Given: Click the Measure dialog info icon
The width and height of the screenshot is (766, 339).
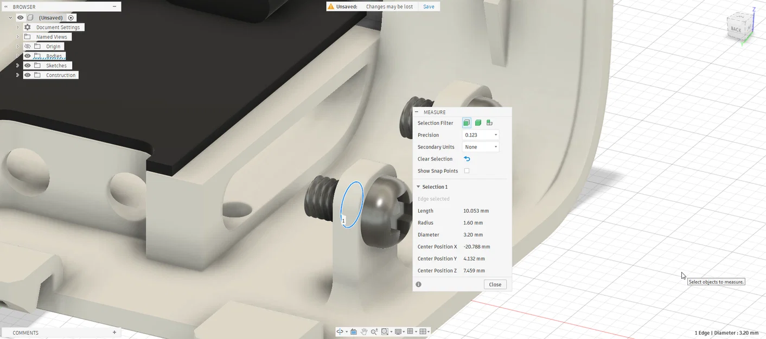Looking at the screenshot, I should point(418,284).
